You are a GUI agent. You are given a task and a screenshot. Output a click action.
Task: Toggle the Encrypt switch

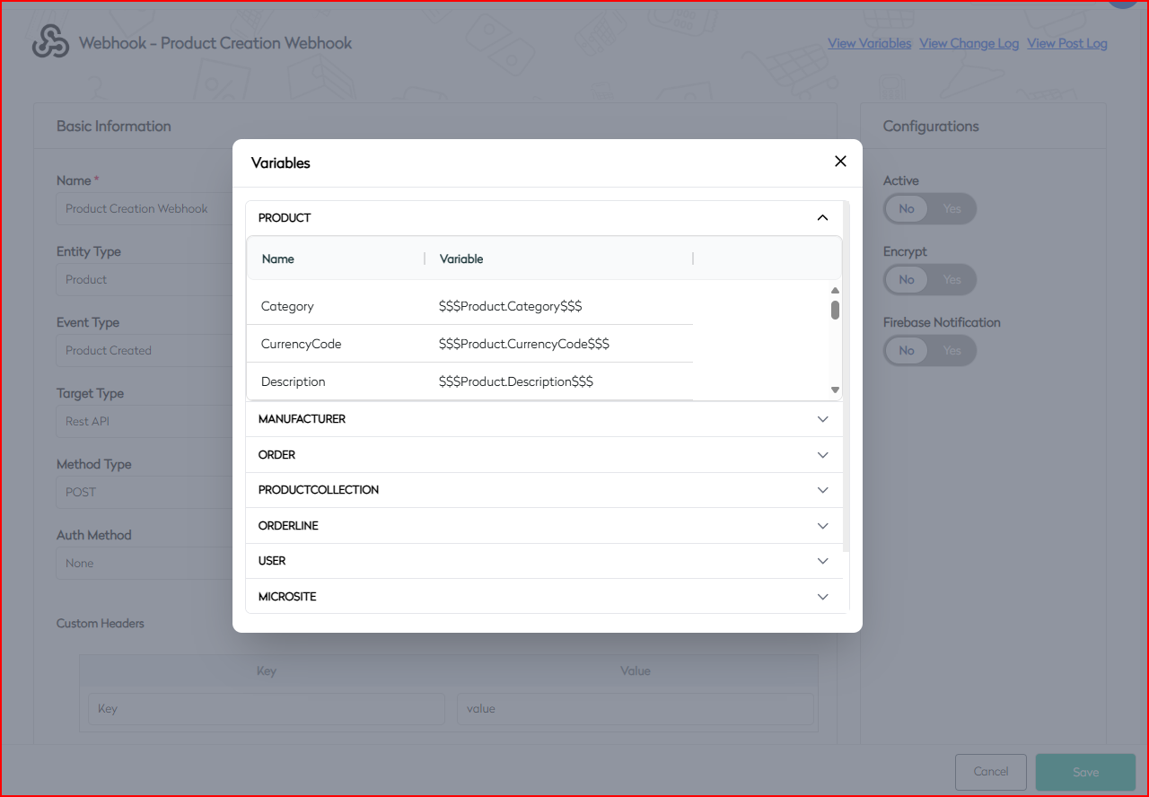coord(929,280)
